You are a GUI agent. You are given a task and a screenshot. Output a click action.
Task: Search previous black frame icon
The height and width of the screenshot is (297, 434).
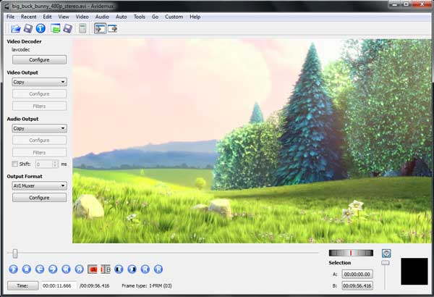pyautogui.click(x=119, y=269)
